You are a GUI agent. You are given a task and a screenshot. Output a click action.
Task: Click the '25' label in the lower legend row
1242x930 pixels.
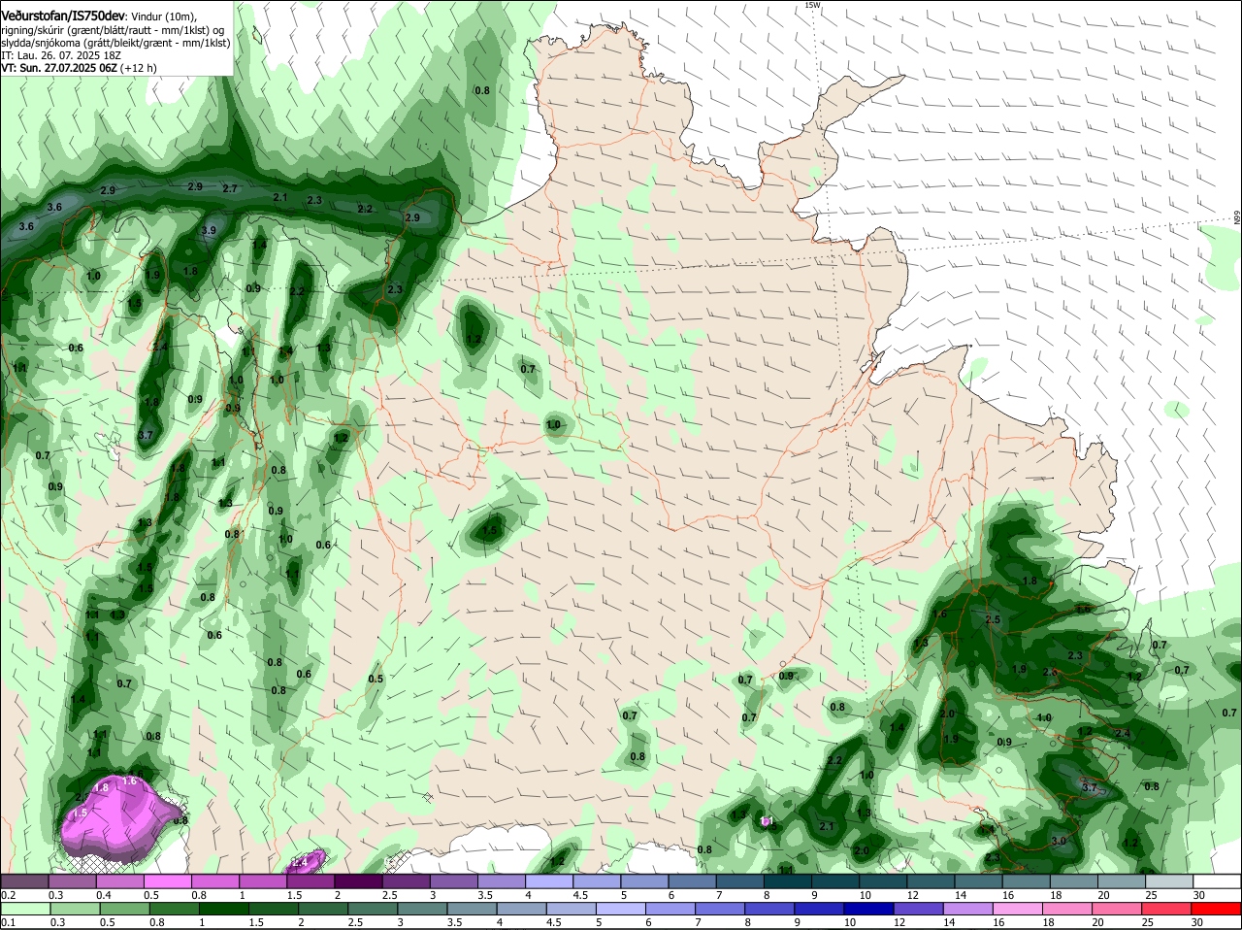click(1149, 921)
